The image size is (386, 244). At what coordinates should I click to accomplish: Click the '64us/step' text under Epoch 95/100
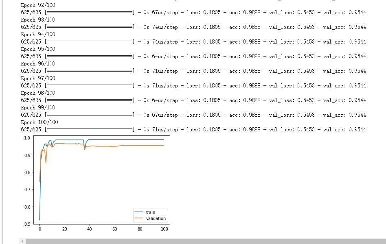[x=164, y=57]
